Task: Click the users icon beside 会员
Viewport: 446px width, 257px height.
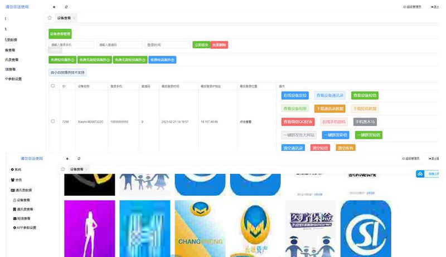Action: (x=12, y=180)
